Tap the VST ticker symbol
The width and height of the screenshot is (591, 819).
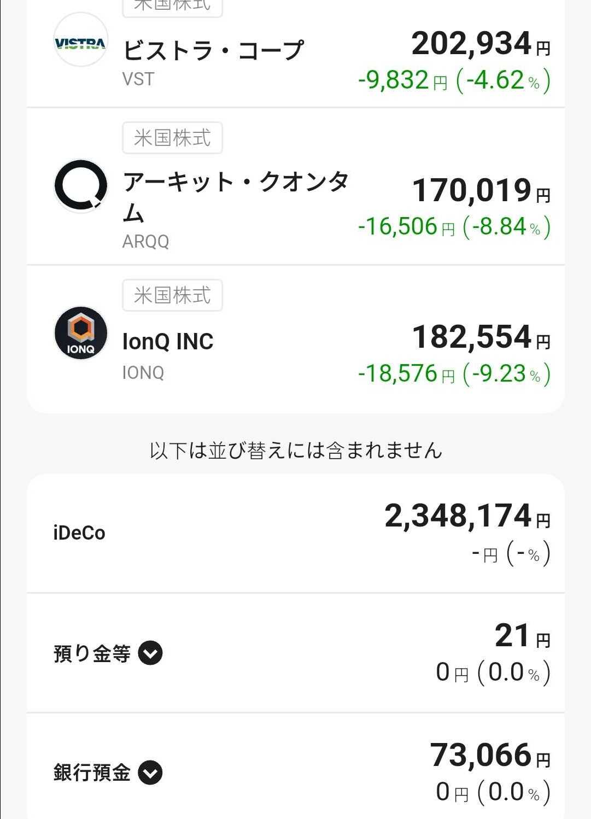[x=138, y=79]
